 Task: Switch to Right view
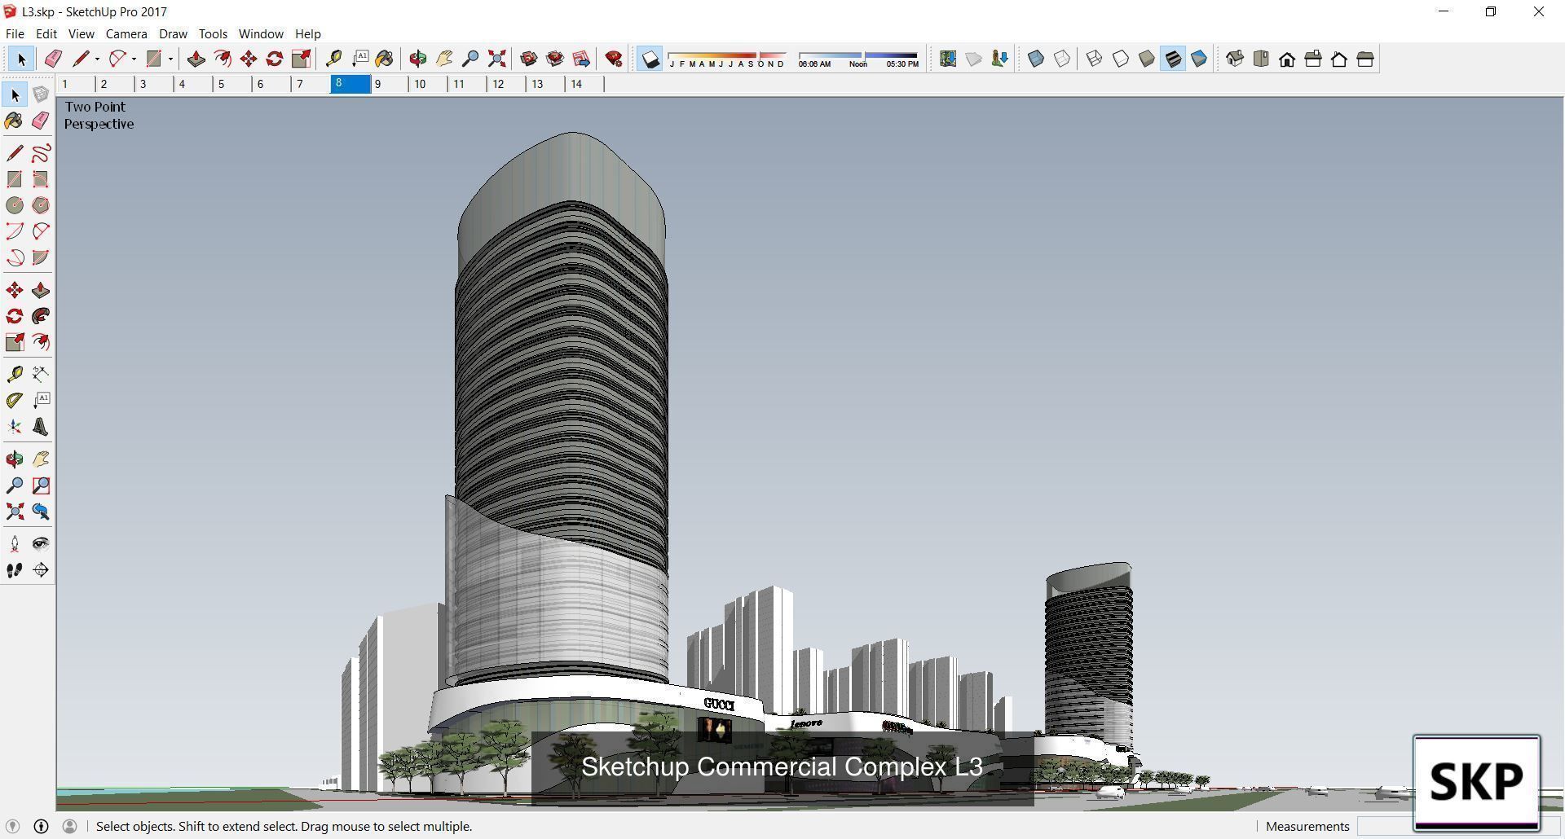1313,59
